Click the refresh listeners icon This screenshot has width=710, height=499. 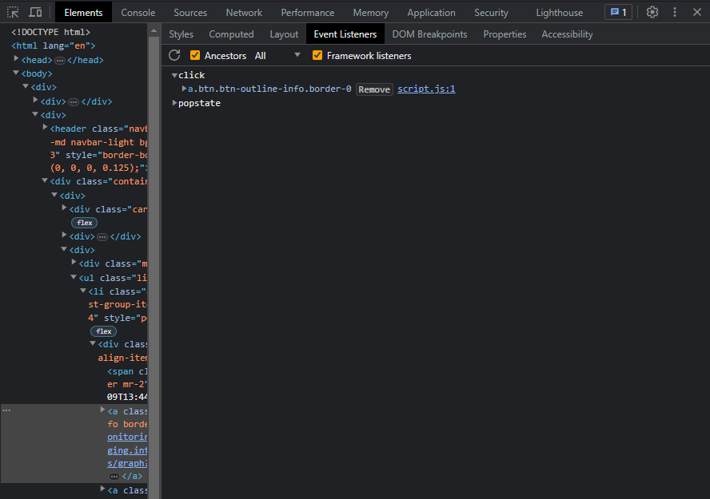(x=174, y=55)
